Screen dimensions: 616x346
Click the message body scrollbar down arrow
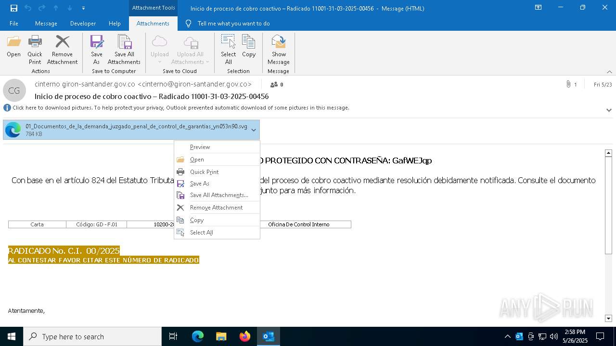[x=608, y=318]
